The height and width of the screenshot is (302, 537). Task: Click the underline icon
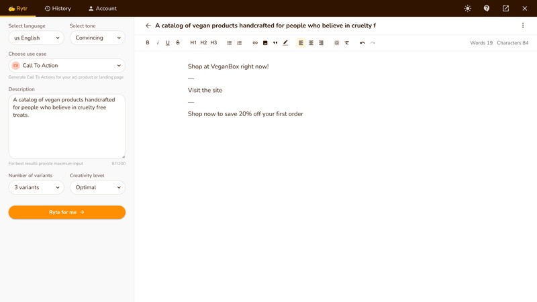click(168, 43)
